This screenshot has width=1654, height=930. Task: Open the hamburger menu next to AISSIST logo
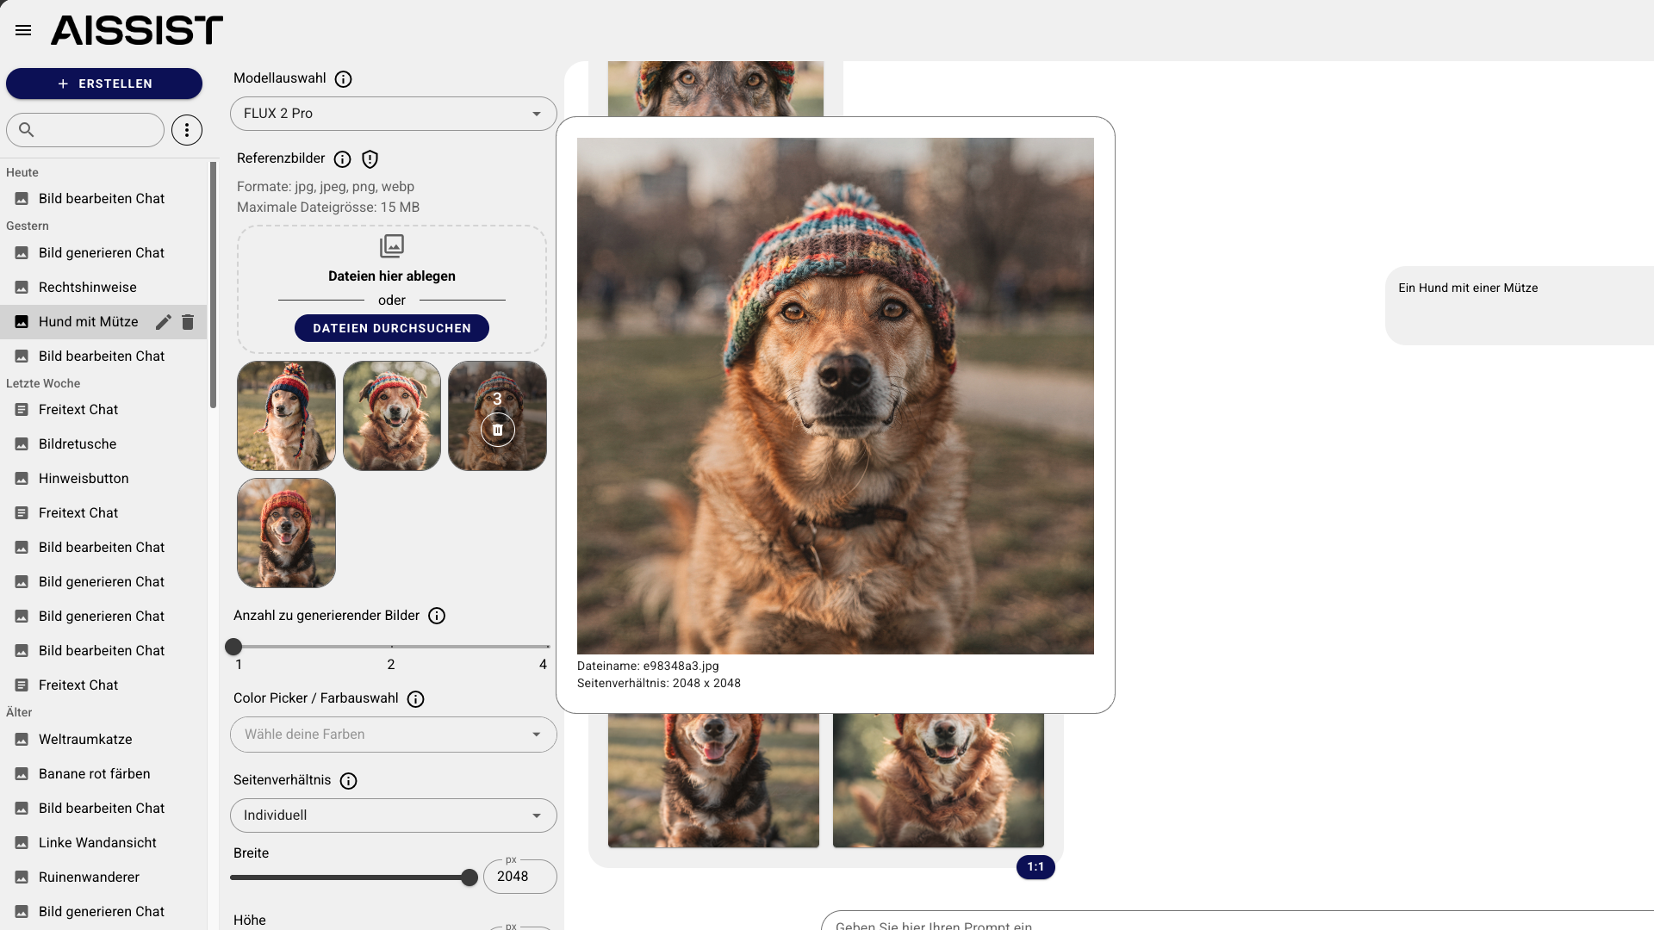click(x=23, y=30)
